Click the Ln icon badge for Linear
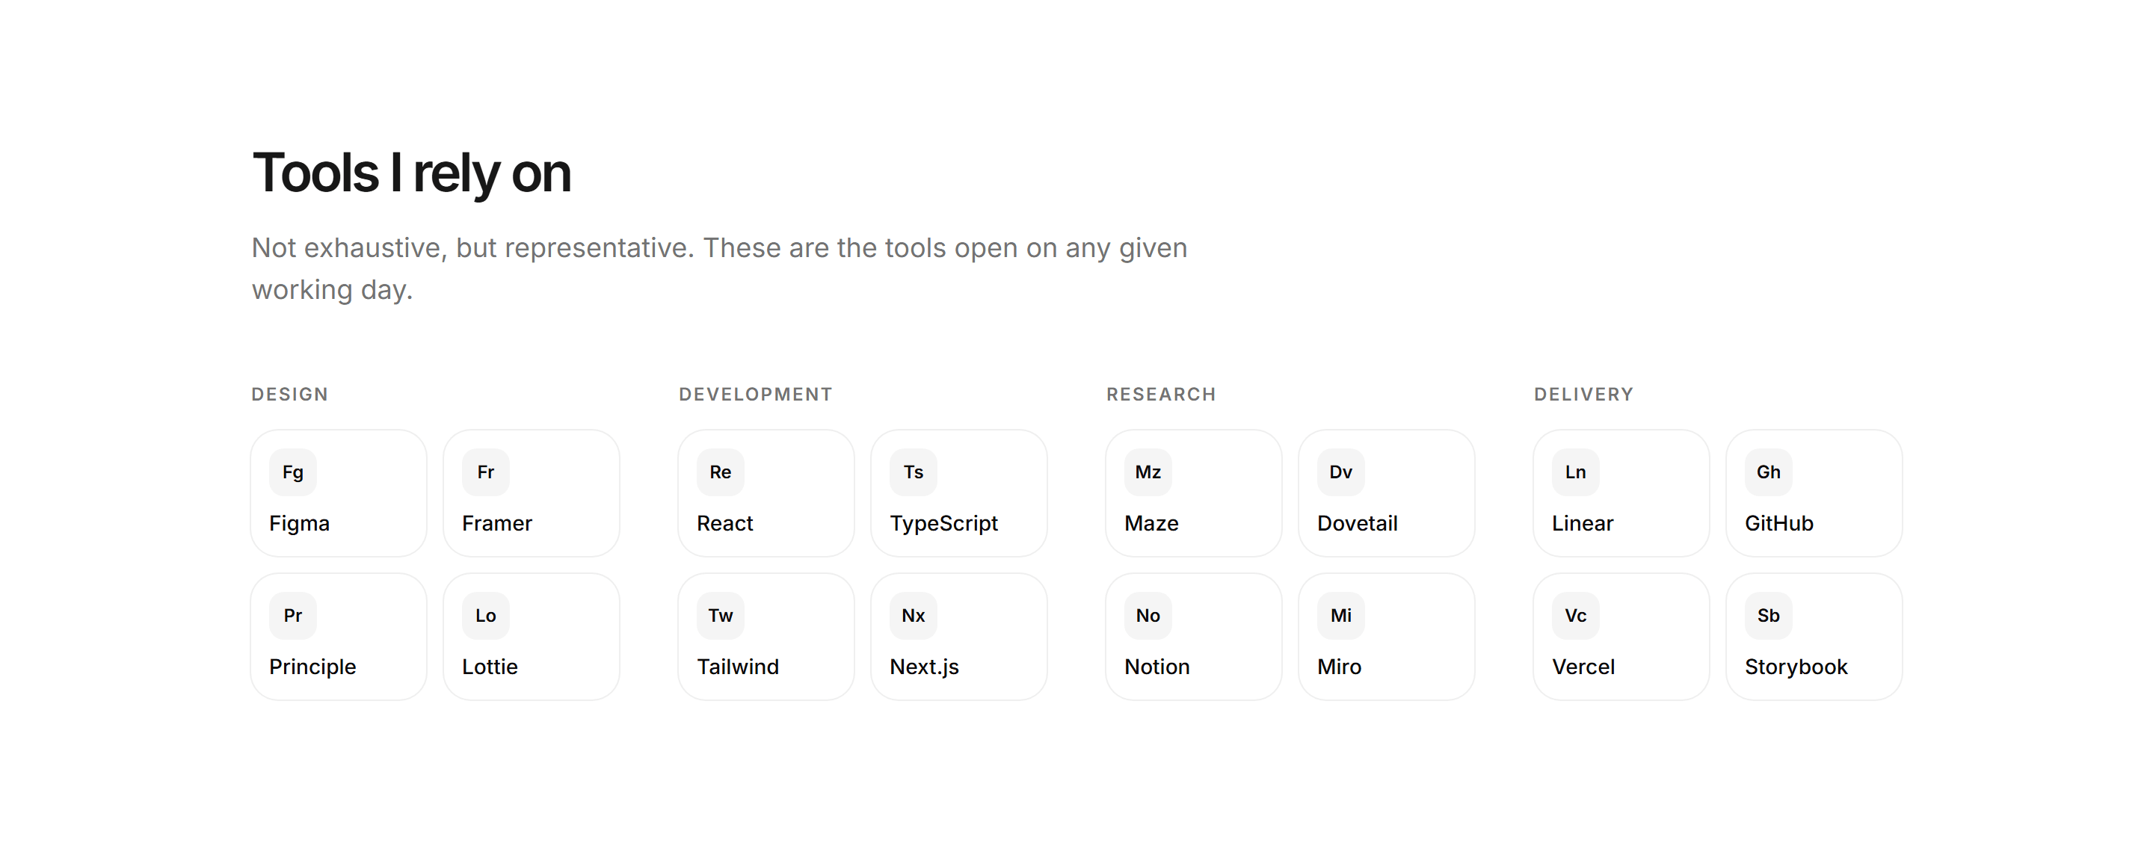 click(x=1577, y=472)
